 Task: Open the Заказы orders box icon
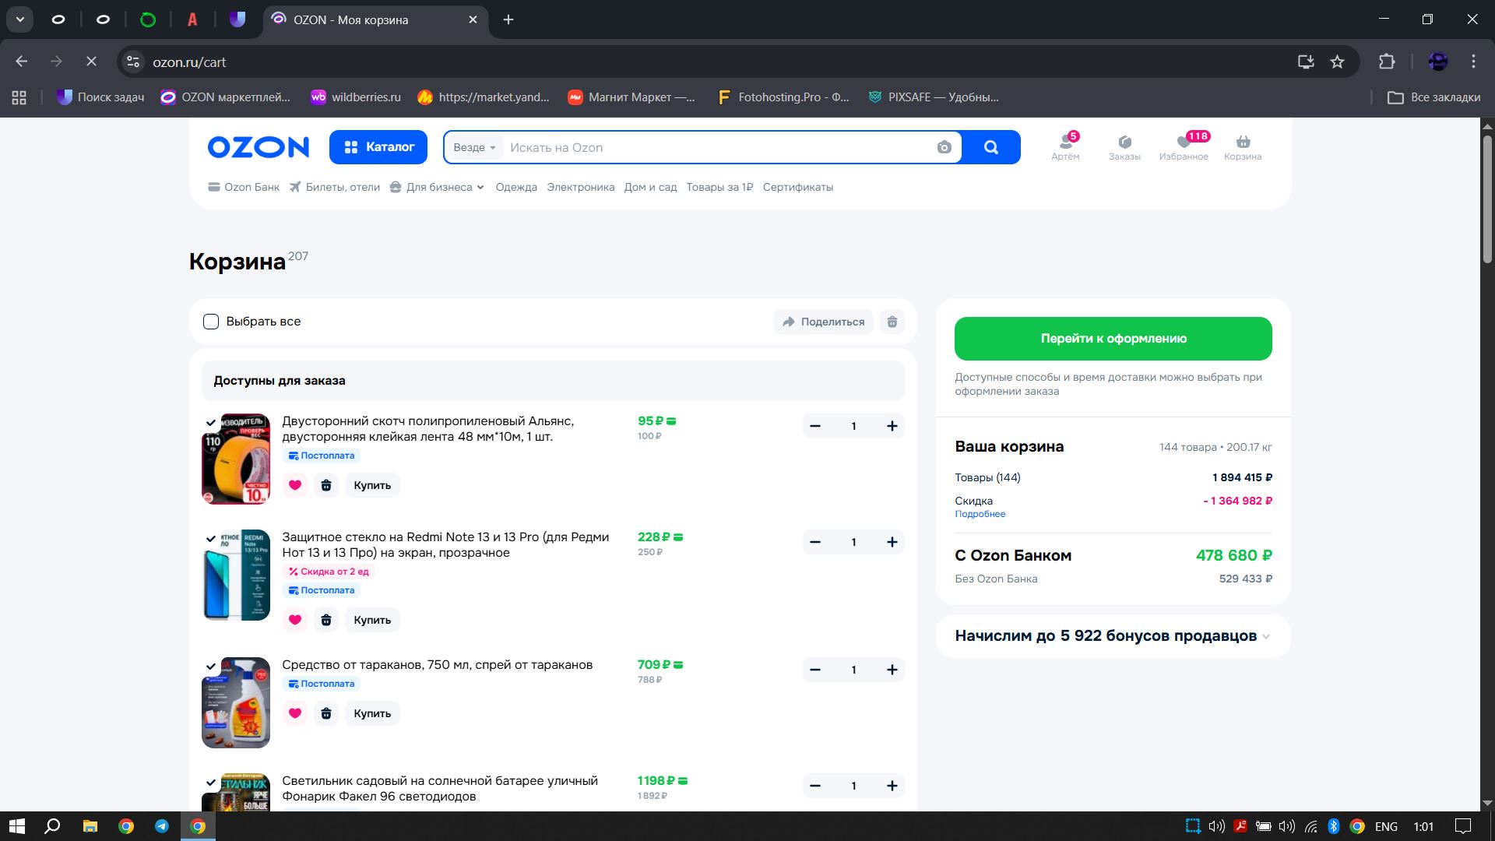[1124, 143]
